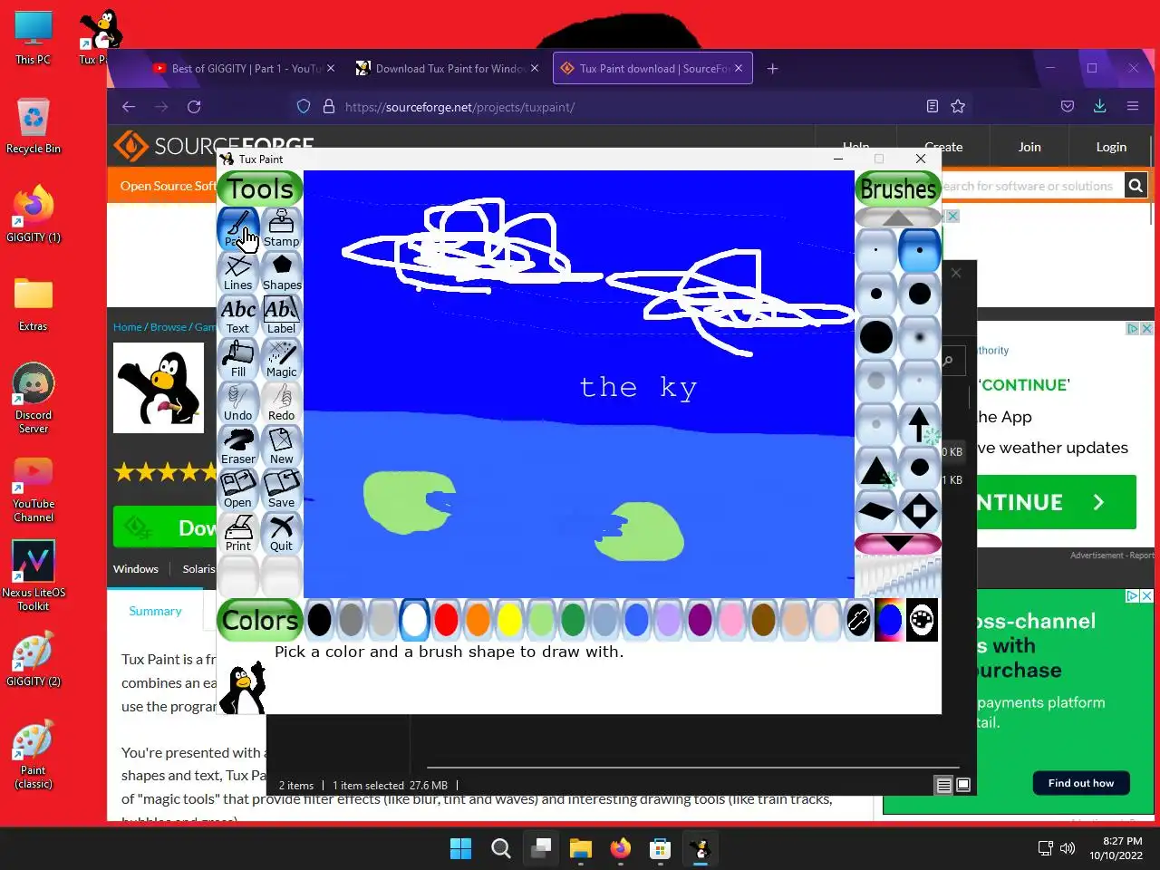
Task: Choose the orange color swatch
Action: 478,620
